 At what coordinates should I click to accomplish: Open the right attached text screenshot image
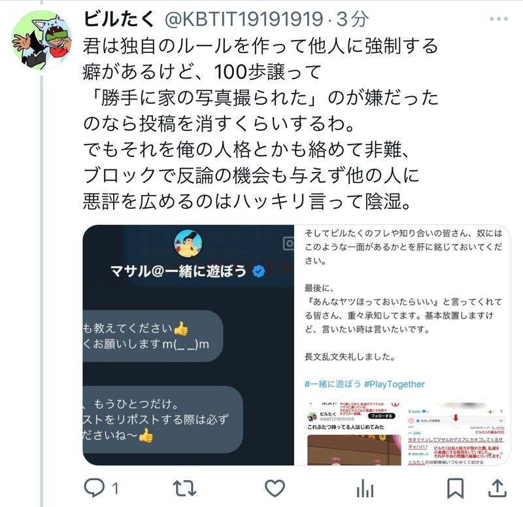click(403, 345)
